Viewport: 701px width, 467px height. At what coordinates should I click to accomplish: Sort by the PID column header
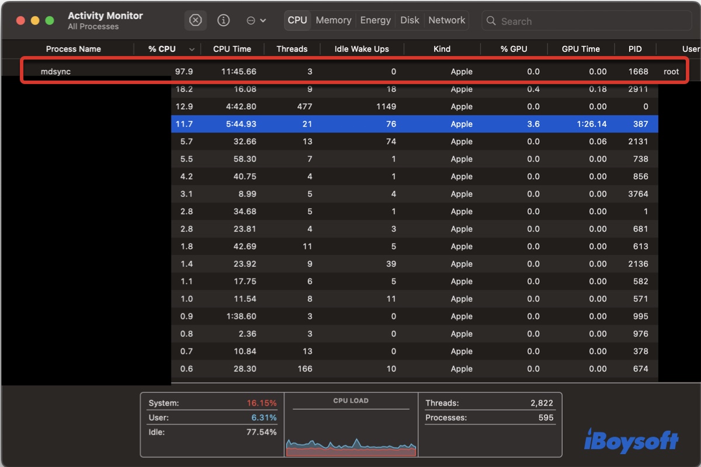(x=635, y=49)
